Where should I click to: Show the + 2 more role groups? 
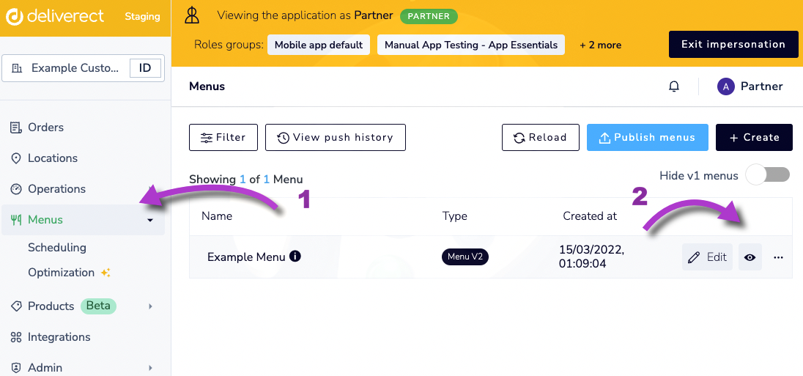600,45
